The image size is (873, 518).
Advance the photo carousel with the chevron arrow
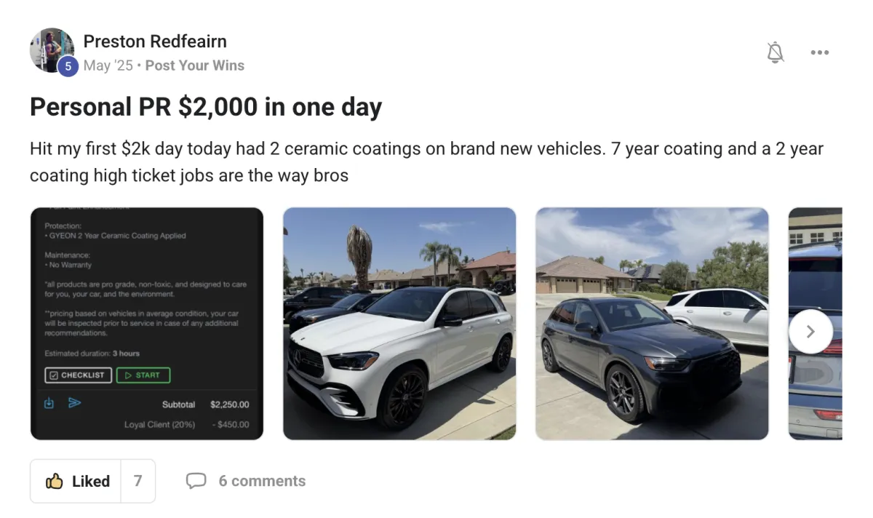(x=810, y=332)
